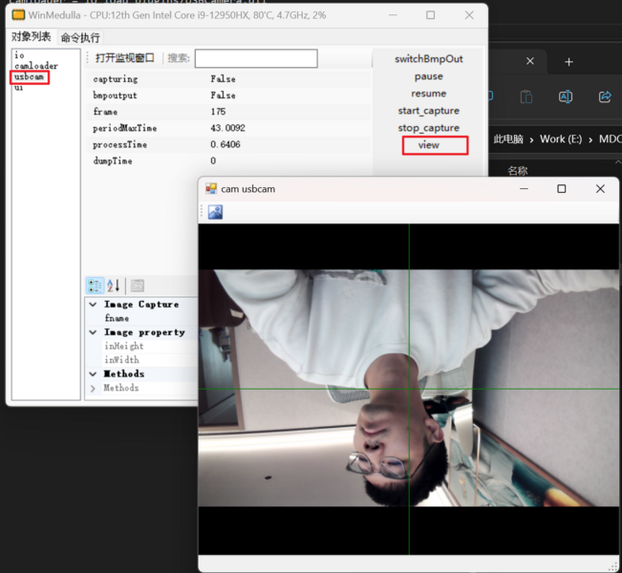622x573 pixels.
Task: Click the stop_capture command
Action: [428, 128]
